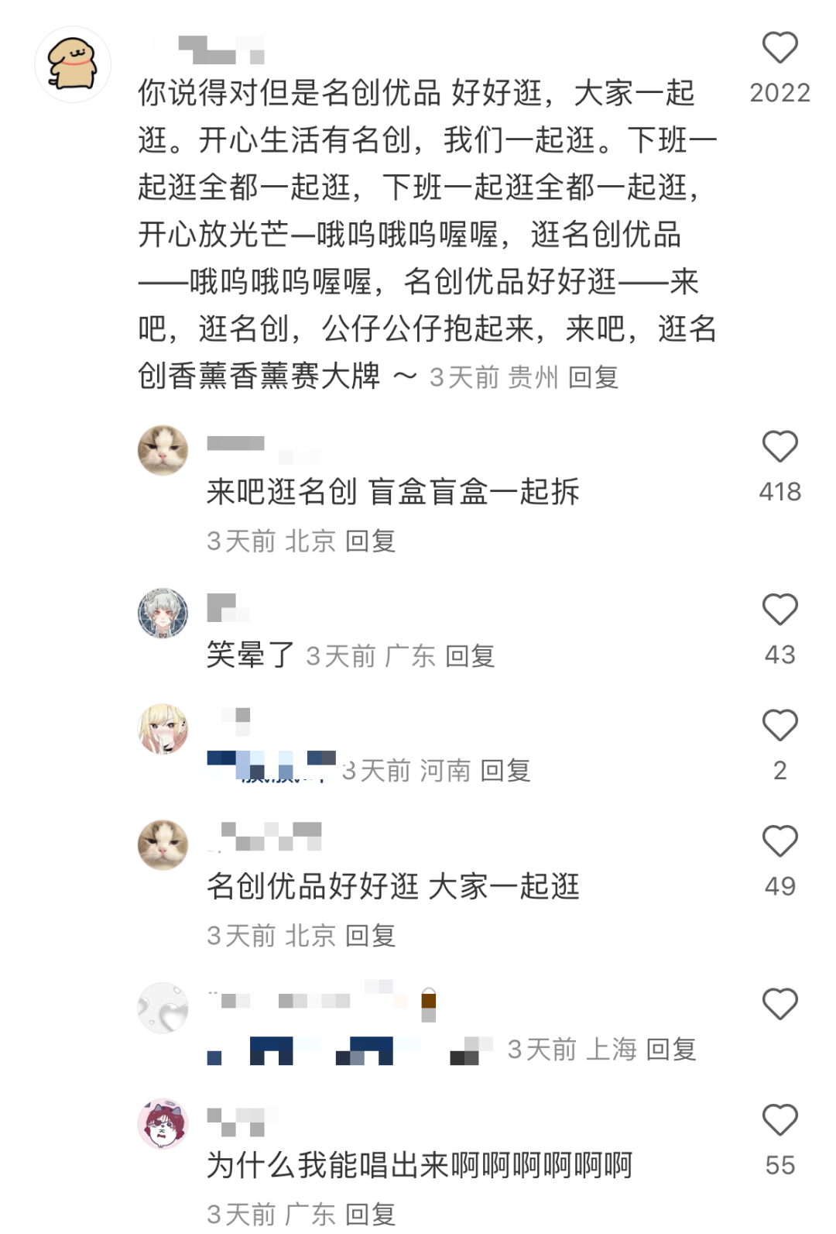Viewport: 836px width, 1234px height.
Task: Reply to the Guizhou top comment
Action: coord(594,377)
